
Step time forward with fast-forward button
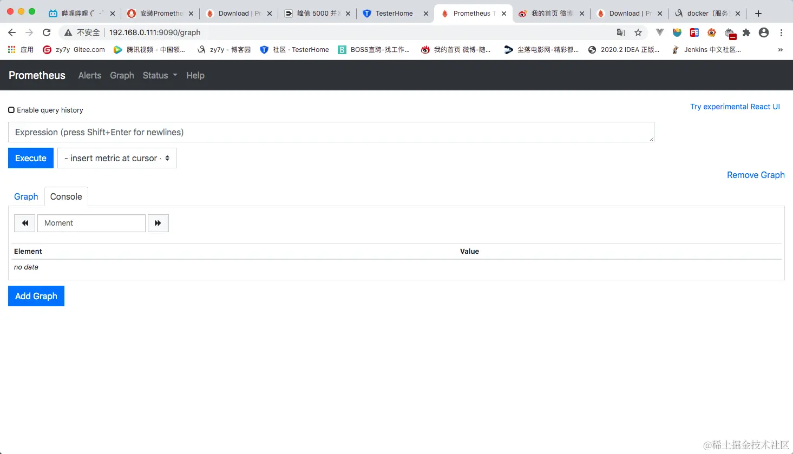click(x=158, y=223)
